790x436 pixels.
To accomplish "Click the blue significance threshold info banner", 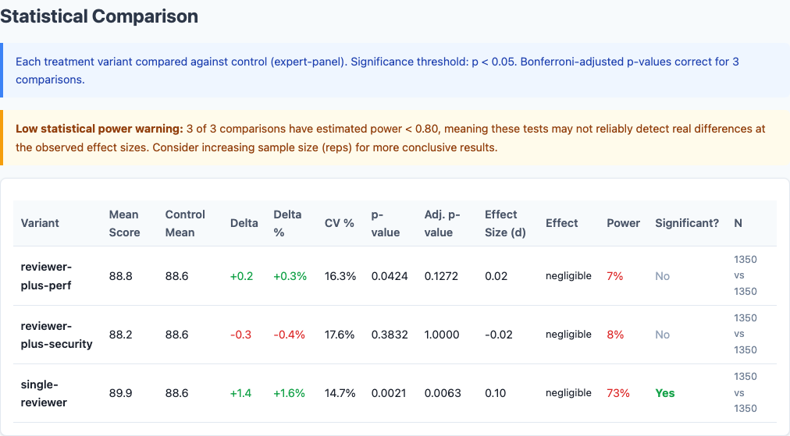I will point(394,70).
